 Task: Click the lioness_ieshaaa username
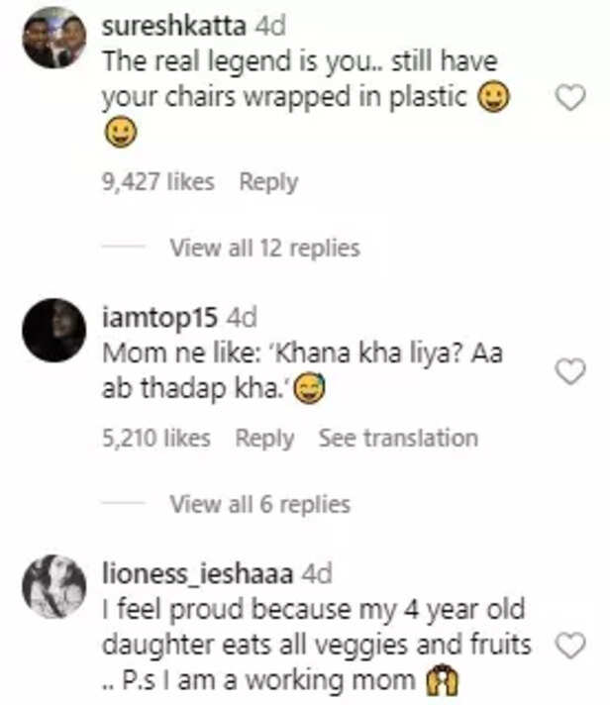click(x=196, y=573)
